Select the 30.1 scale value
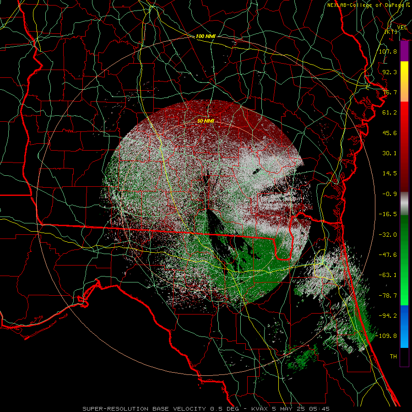 (x=390, y=153)
